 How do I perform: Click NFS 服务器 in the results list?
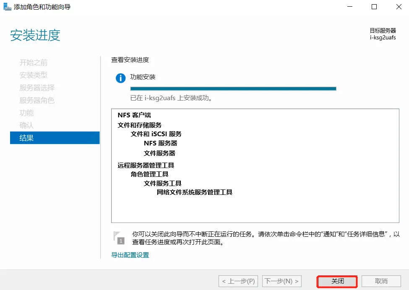pyautogui.click(x=160, y=143)
